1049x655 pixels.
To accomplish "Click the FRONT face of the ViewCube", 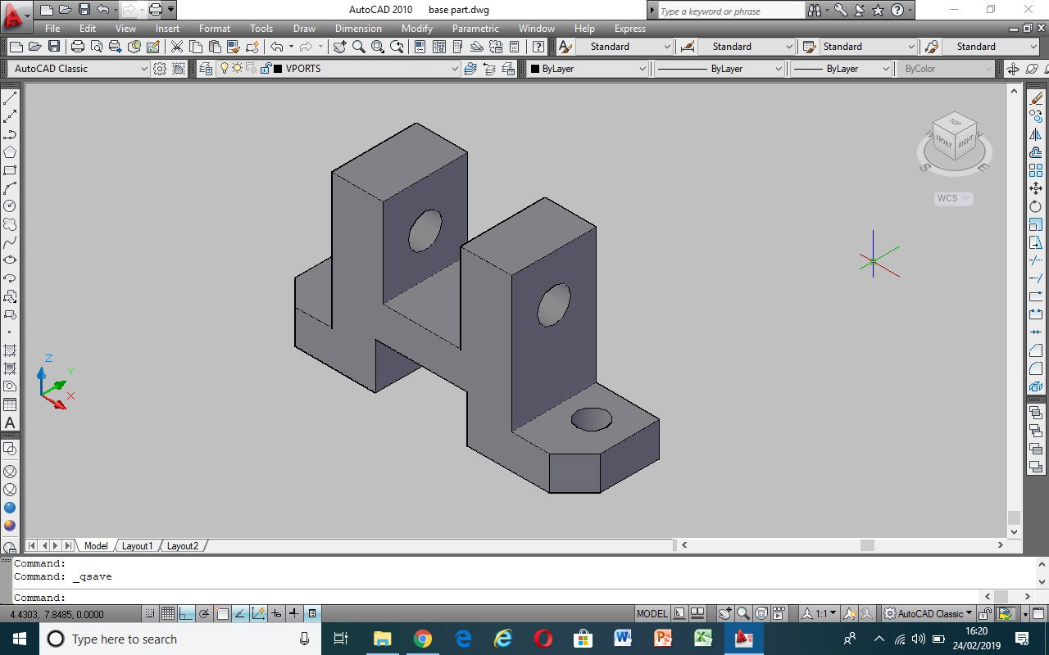I will [944, 141].
